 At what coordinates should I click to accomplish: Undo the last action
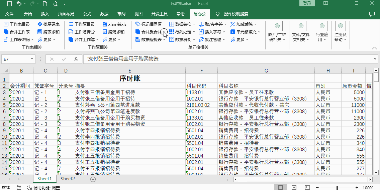coord(19,4)
